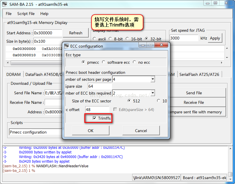Click the download Address input field
The width and height of the screenshot is (235, 184).
(x=54, y=112)
